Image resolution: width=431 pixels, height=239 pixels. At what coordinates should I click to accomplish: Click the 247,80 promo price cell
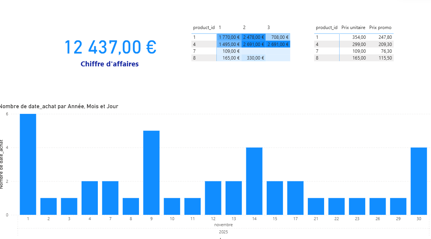[380, 37]
